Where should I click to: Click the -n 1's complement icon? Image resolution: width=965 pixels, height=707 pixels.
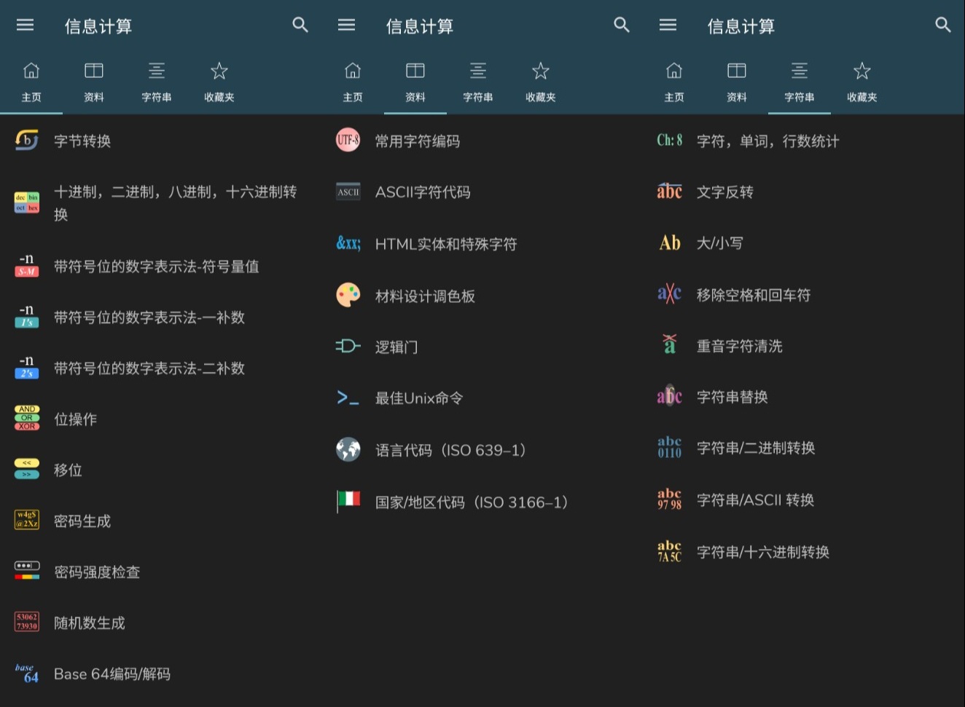click(27, 316)
